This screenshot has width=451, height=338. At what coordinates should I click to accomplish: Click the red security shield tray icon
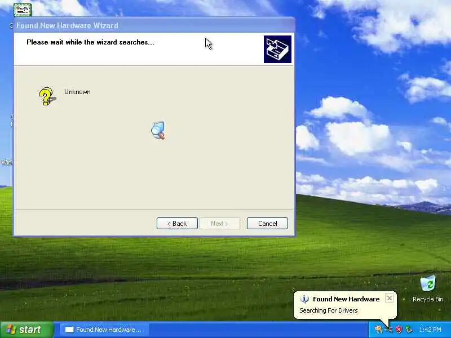399,330
